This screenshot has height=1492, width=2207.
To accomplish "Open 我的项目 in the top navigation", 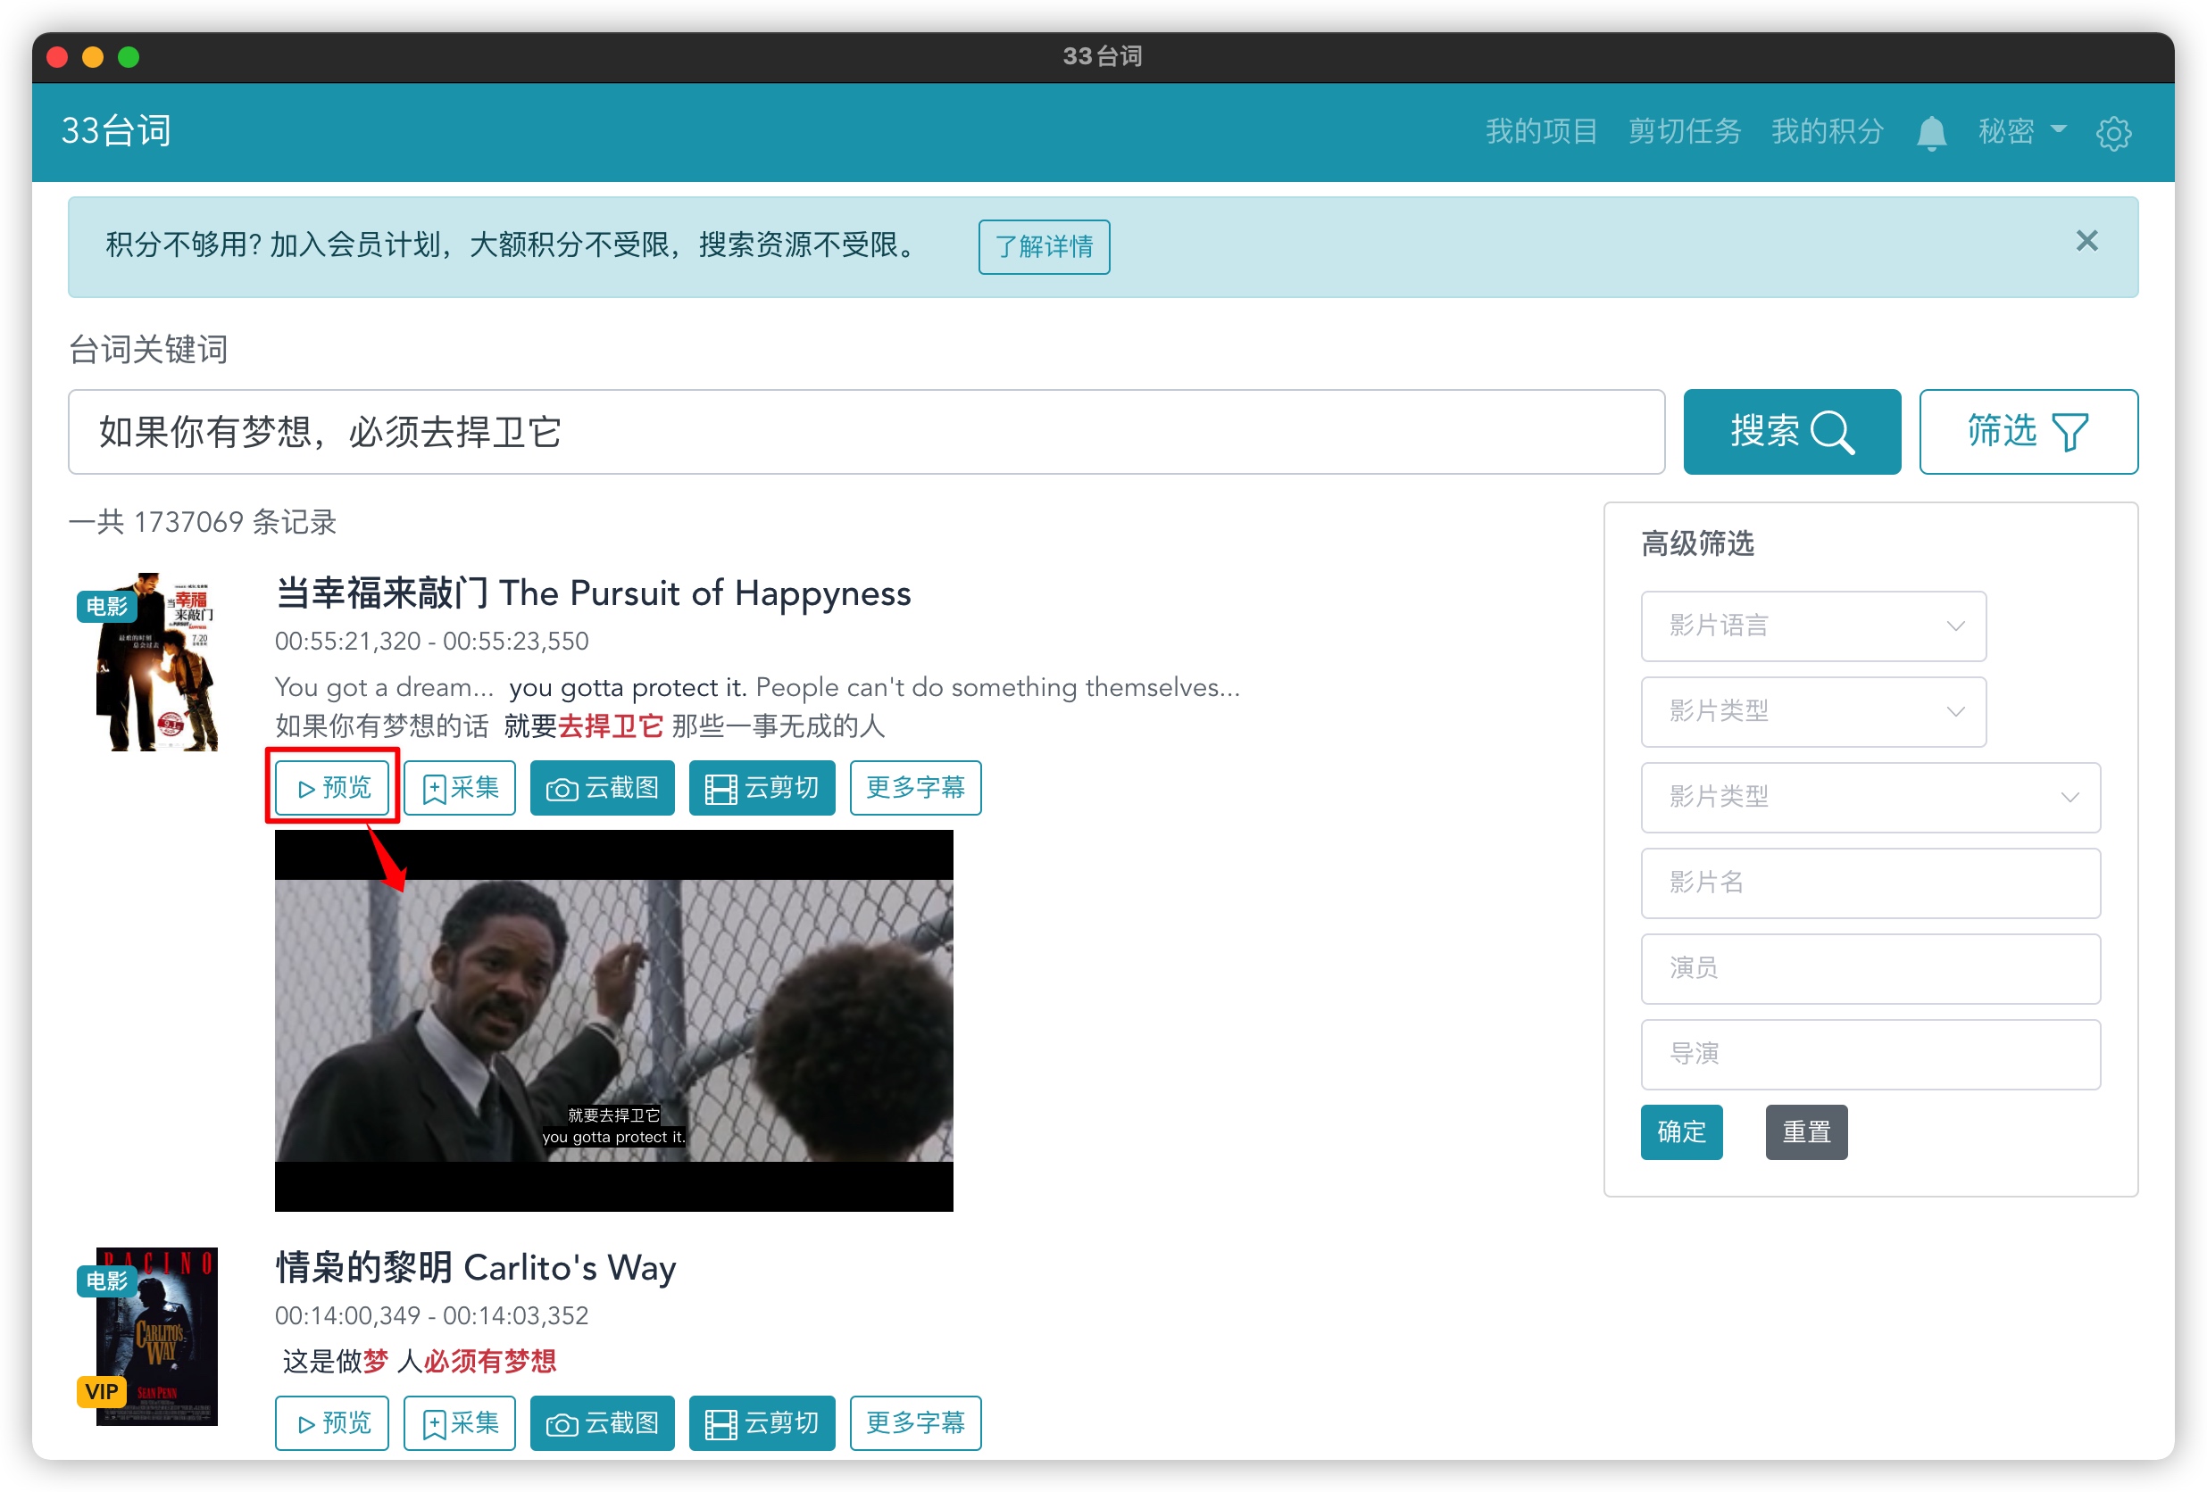I will coord(1541,131).
